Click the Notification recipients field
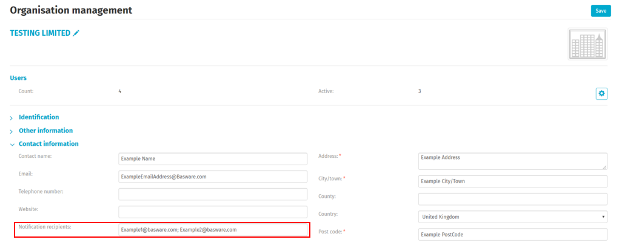 pos(213,230)
